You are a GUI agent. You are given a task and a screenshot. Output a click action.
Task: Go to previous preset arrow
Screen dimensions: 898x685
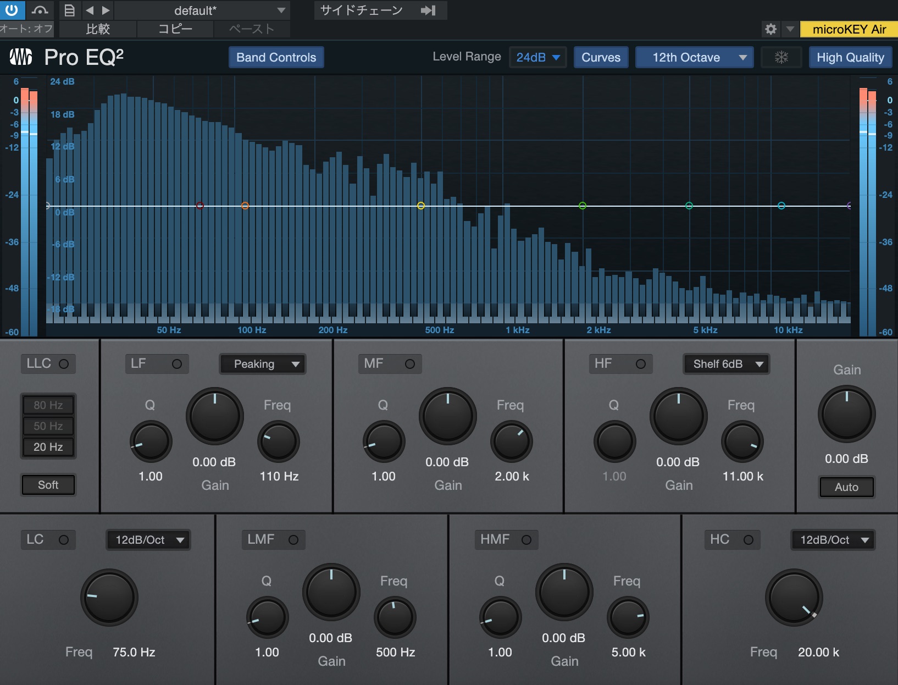pos(90,10)
